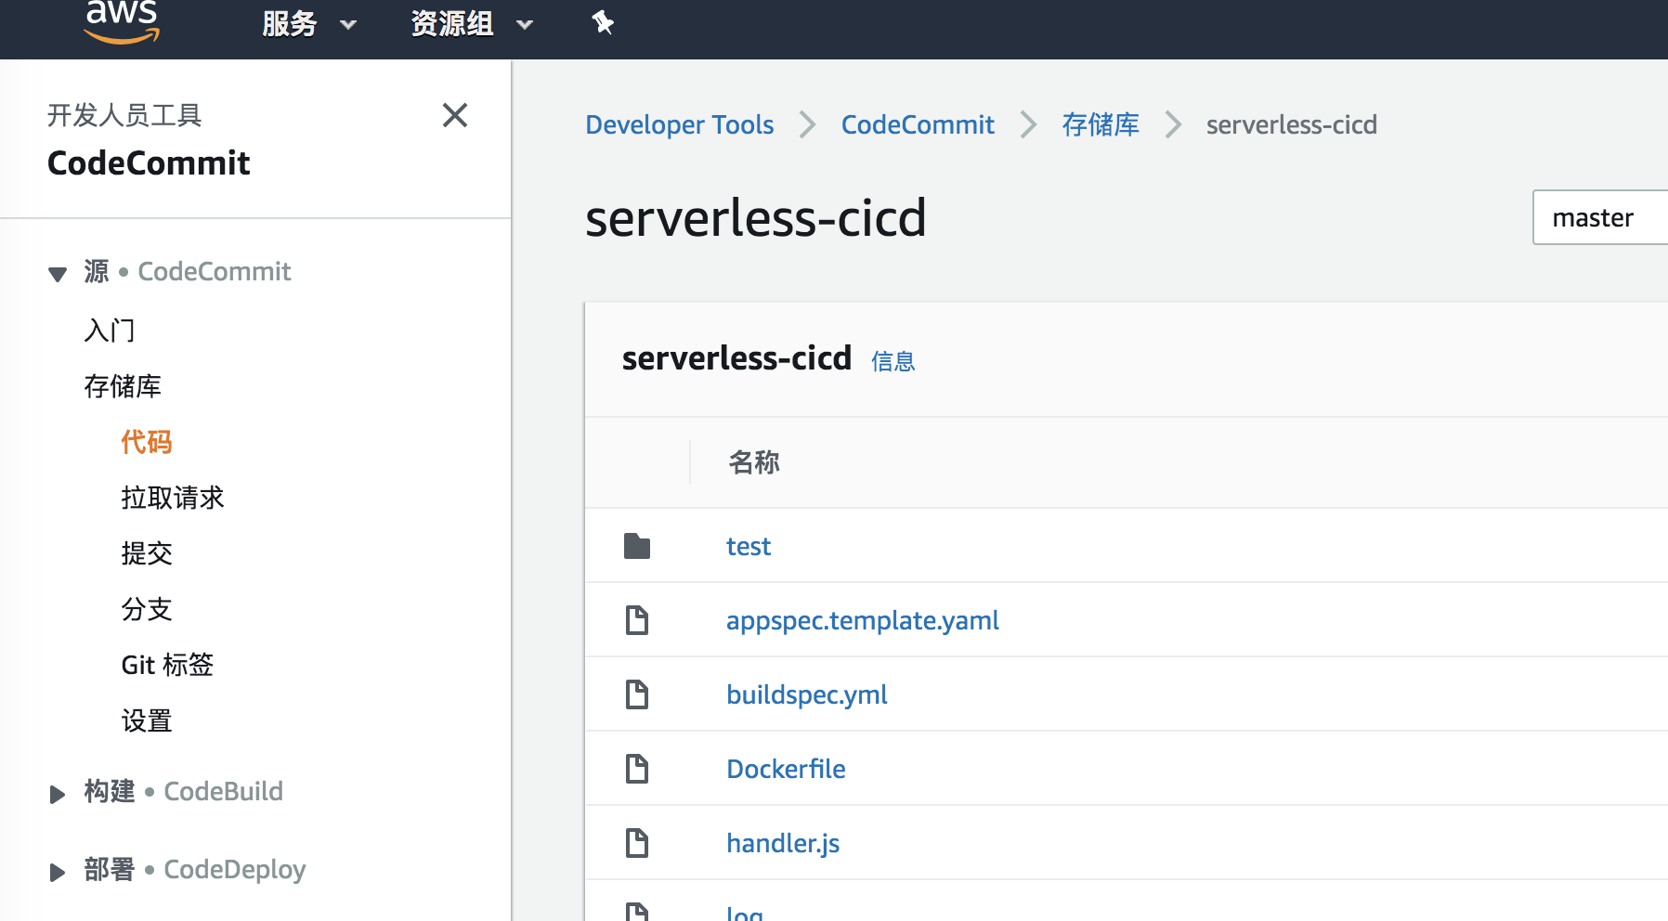The height and width of the screenshot is (921, 1668).
Task: Open 设置 settings in sidebar
Action: (147, 720)
